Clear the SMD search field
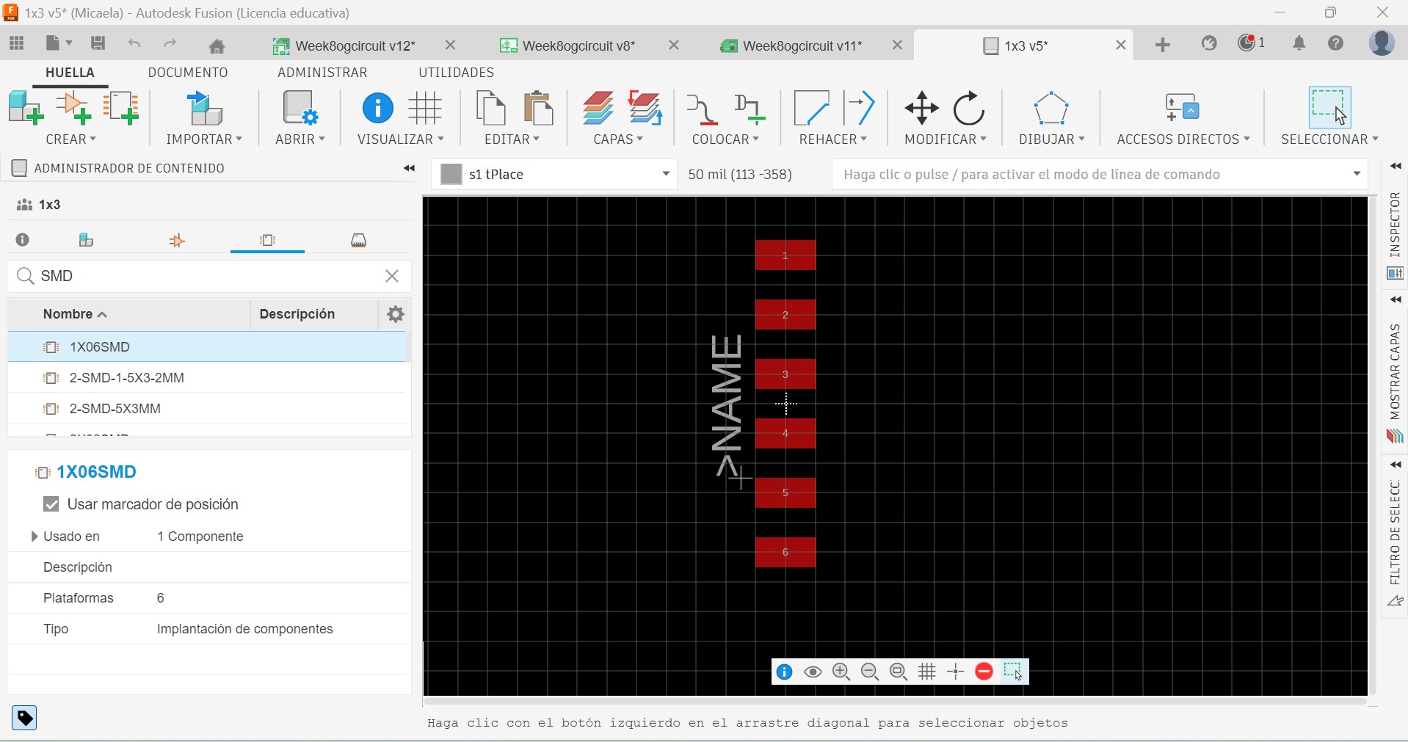This screenshot has height=742, width=1408. pyautogui.click(x=392, y=277)
